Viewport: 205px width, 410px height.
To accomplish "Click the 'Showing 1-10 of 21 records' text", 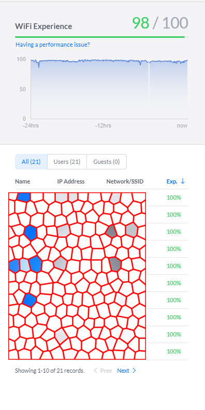I will click(x=50, y=371).
